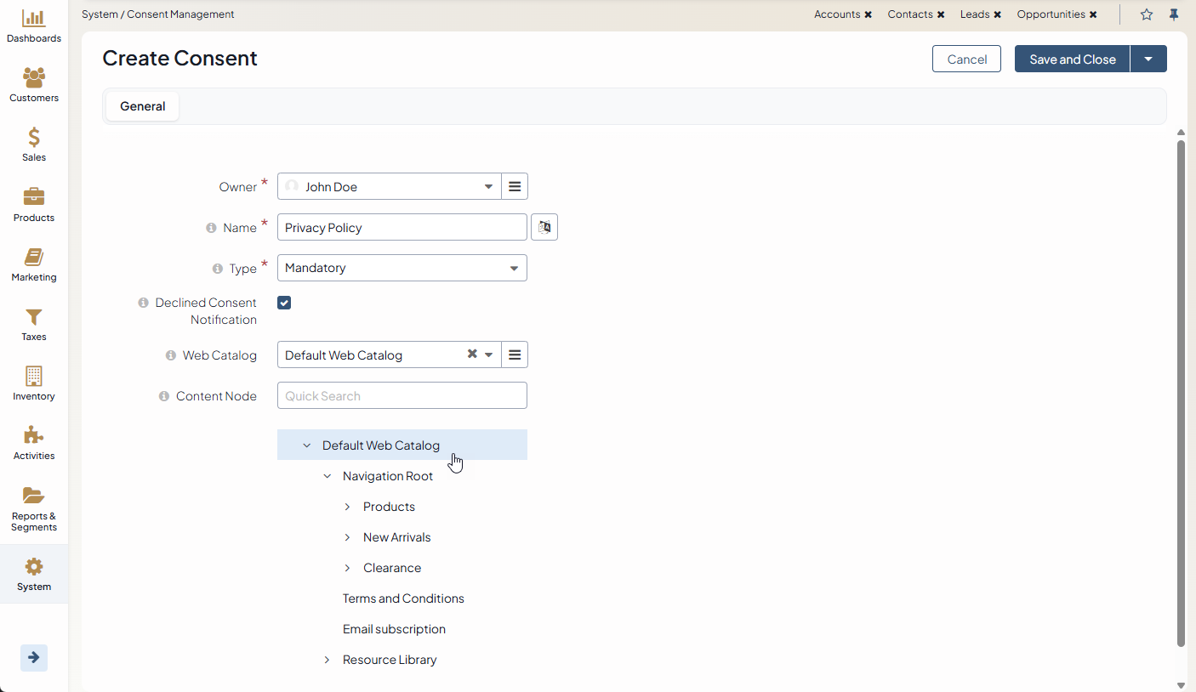Click Save and Close button
This screenshot has height=692, width=1196.
pos(1072,59)
